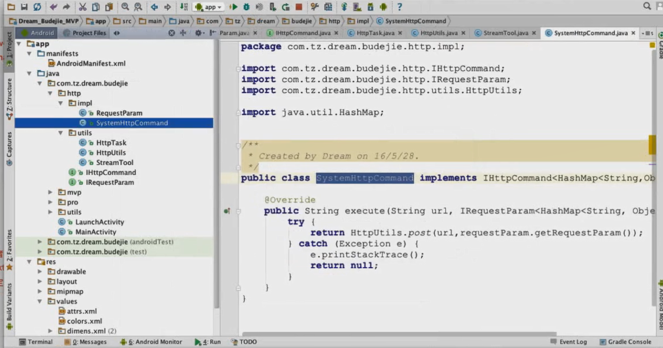
Task: Open the Terminal tool window
Action: point(36,342)
